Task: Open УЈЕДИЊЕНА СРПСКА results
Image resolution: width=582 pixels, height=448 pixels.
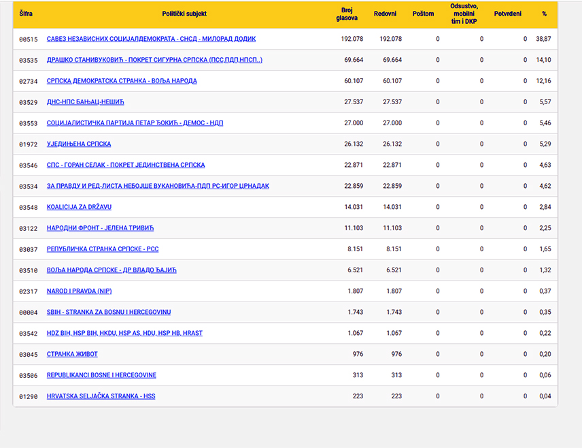Action: tap(79, 144)
